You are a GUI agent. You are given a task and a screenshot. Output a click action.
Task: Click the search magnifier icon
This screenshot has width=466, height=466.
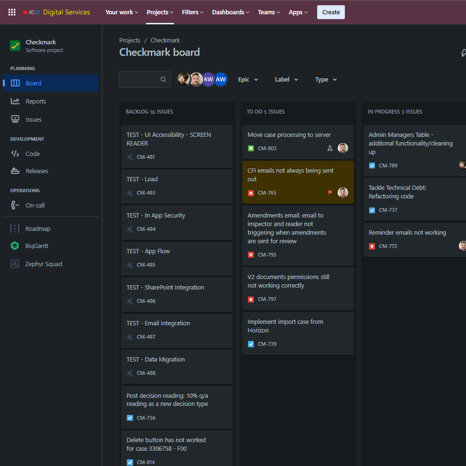(x=163, y=79)
